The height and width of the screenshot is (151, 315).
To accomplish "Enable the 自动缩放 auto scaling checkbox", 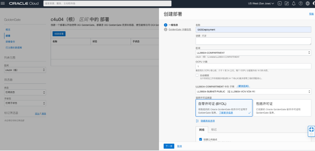I will [197, 75].
